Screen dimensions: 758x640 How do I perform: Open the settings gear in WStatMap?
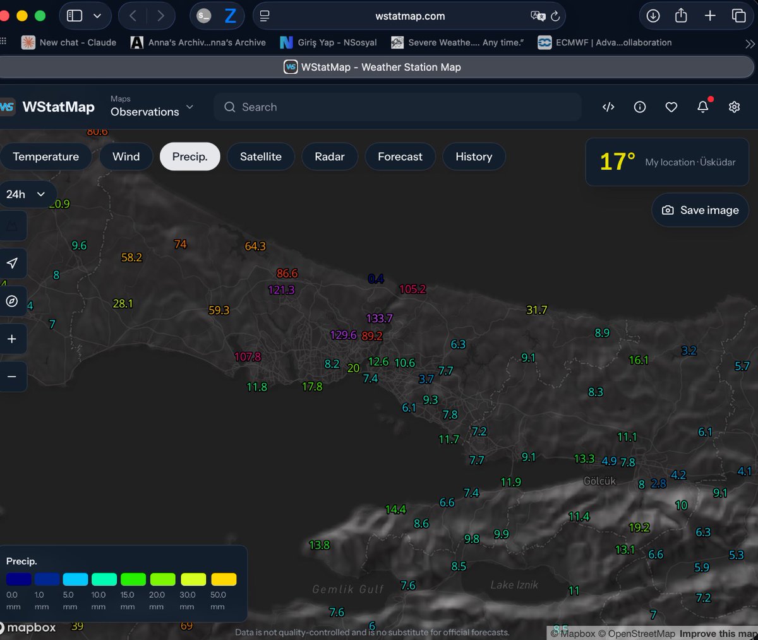click(x=734, y=107)
